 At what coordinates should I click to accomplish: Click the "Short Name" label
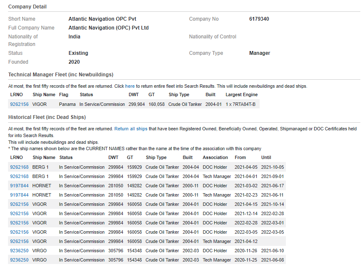(x=22, y=19)
